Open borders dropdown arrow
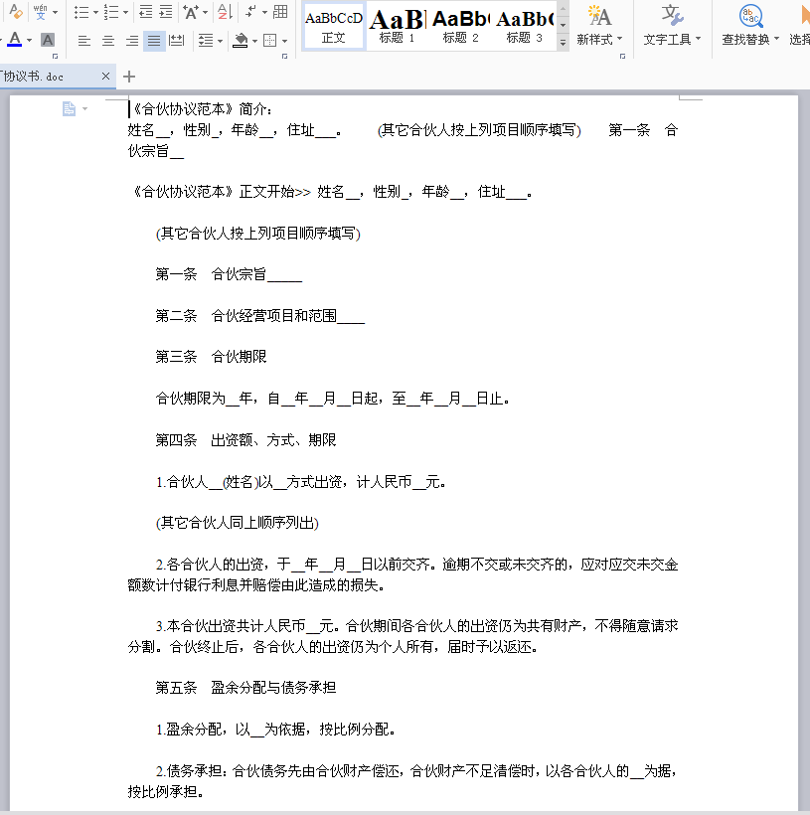This screenshot has height=815, width=810. coord(285,41)
